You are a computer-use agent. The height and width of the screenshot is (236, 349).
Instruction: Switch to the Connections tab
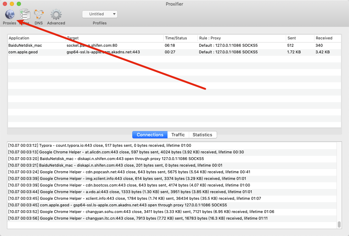pos(150,135)
